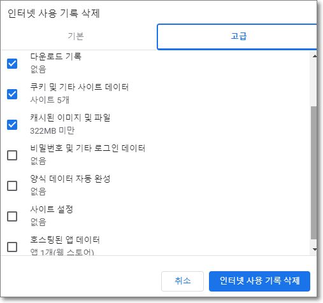Click the scrollbar up arrow
Image resolution: width=323 pixels, height=303 pixels.
click(x=314, y=56)
